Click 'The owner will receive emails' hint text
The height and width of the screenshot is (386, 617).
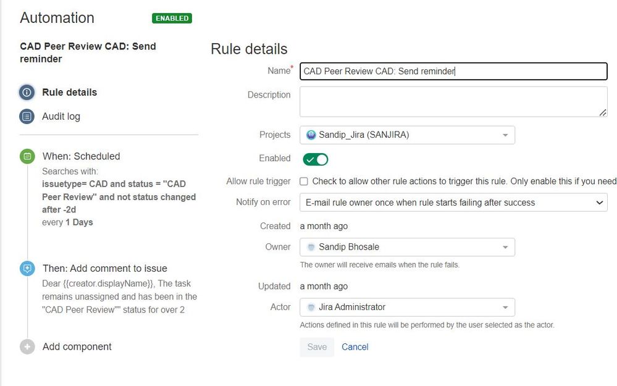click(x=379, y=265)
